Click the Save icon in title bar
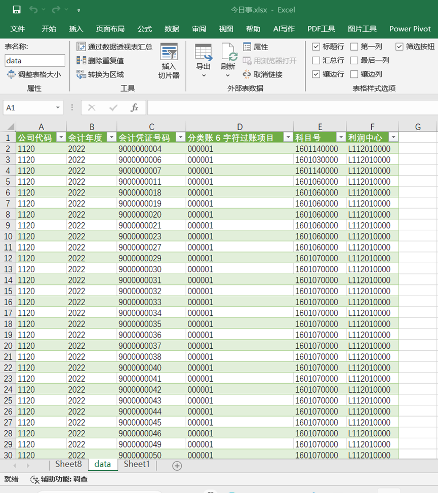 pos(17,10)
